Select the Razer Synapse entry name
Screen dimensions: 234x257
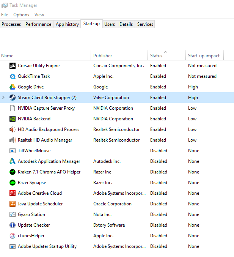[x=32, y=183]
